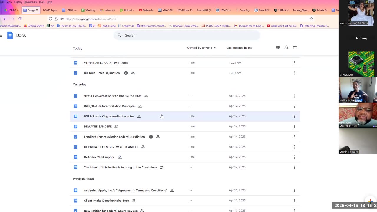Open the Bookmarks menu
Viewport: 377px width, 212px height.
tap(30, 2)
